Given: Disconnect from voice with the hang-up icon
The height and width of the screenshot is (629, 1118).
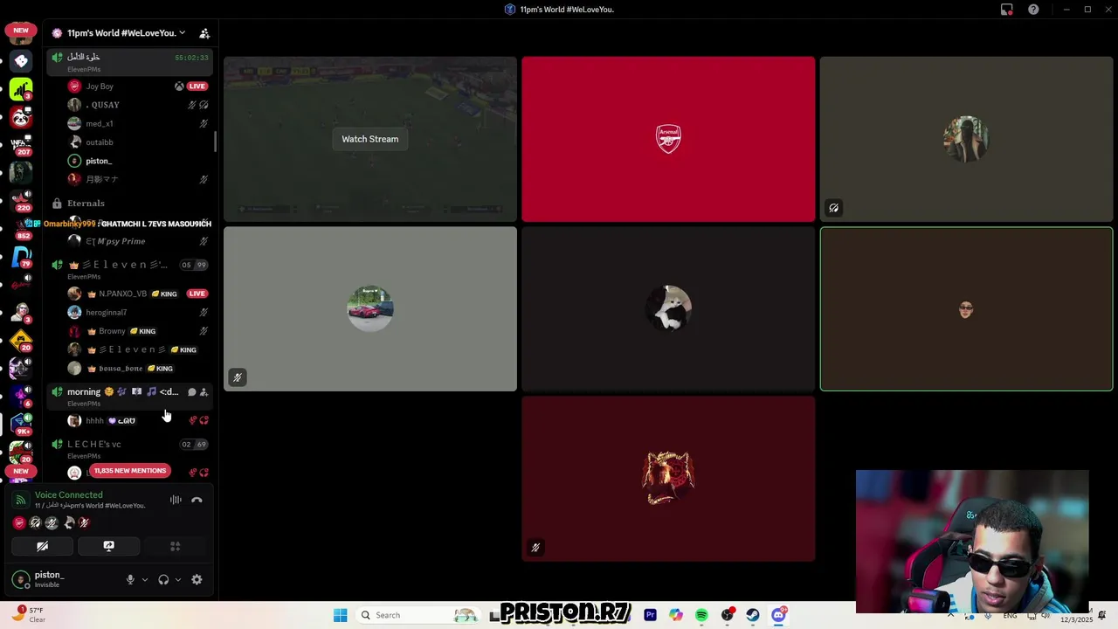Looking at the screenshot, I should (197, 501).
